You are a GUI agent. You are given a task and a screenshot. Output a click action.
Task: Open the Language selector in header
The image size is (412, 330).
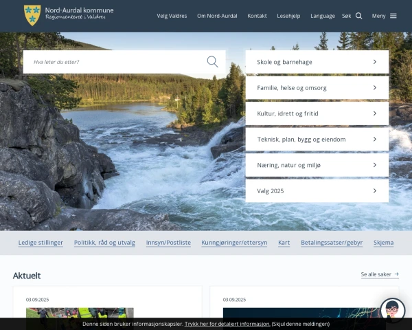click(x=323, y=16)
